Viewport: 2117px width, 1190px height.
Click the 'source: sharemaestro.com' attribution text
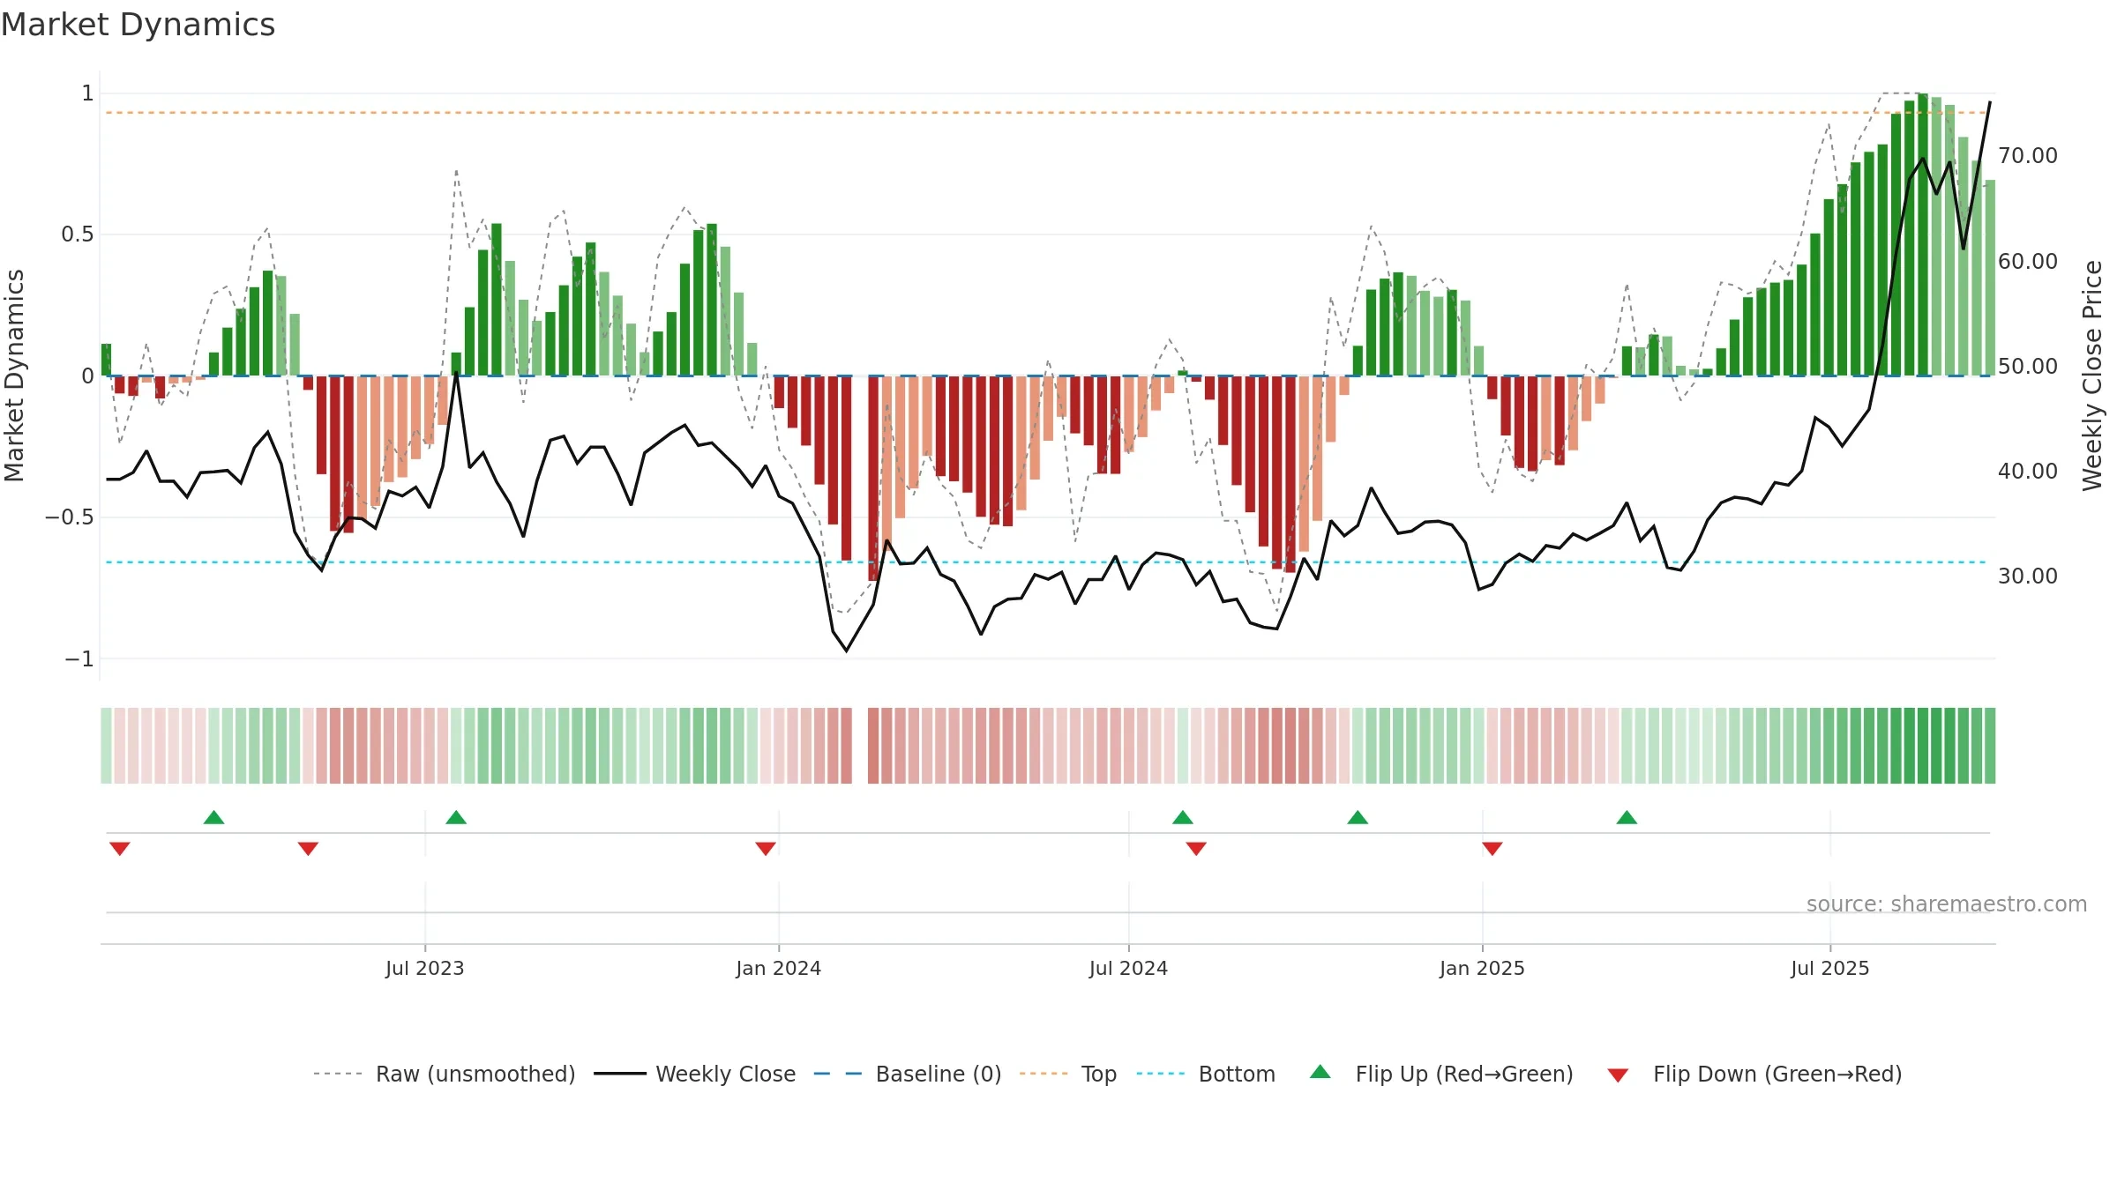[1947, 904]
